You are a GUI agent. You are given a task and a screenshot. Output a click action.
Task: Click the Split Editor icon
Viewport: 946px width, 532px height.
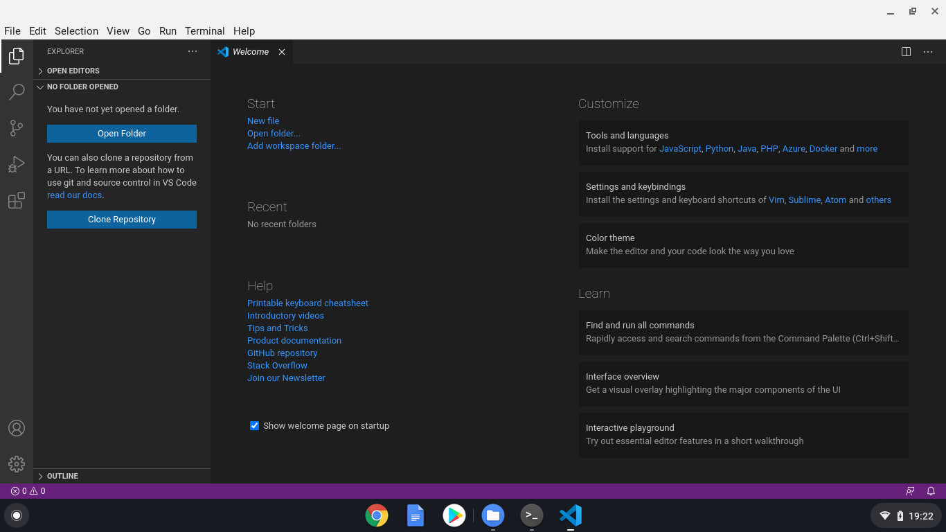906,51
